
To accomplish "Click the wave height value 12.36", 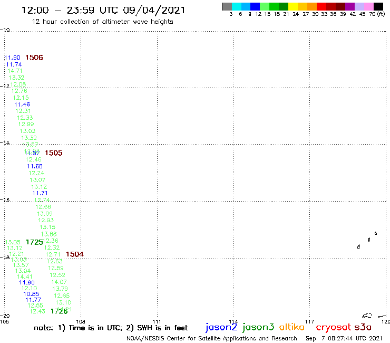I will pos(51,241).
